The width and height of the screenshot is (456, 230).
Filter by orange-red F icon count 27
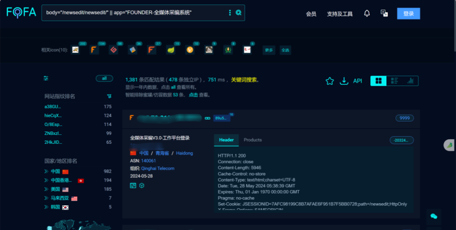[x=151, y=50]
